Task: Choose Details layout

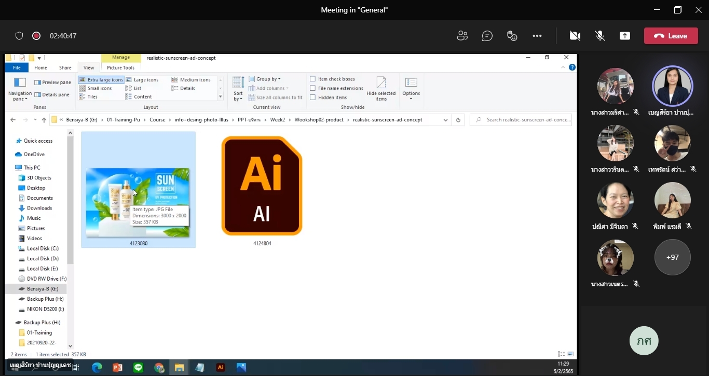Action: pyautogui.click(x=183, y=88)
